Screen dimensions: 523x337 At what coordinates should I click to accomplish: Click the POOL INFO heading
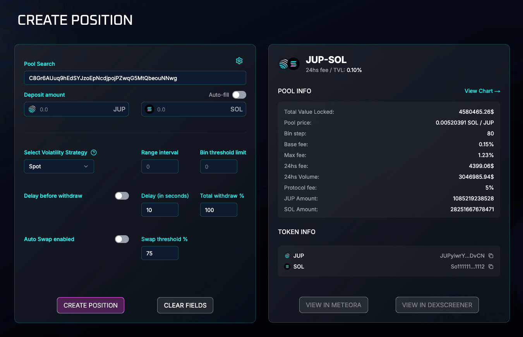(295, 91)
